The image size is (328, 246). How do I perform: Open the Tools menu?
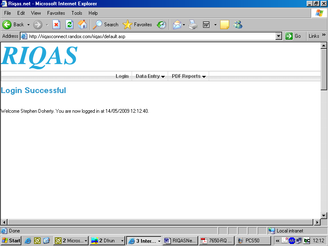coord(77,13)
